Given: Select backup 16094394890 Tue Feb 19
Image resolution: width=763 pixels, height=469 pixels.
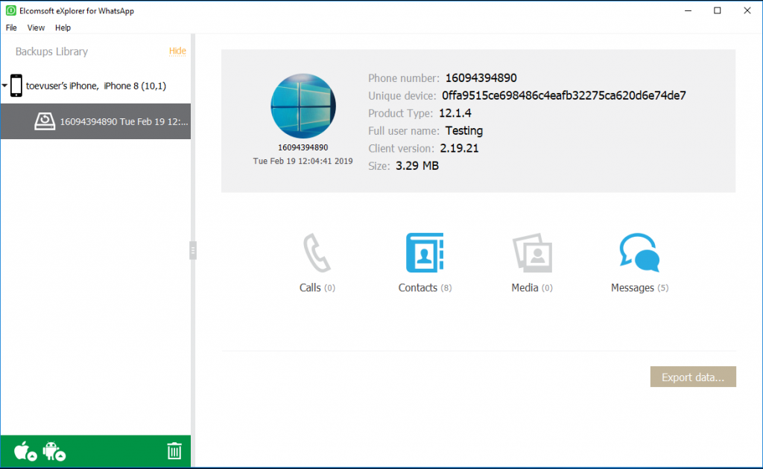Looking at the screenshot, I should (108, 121).
